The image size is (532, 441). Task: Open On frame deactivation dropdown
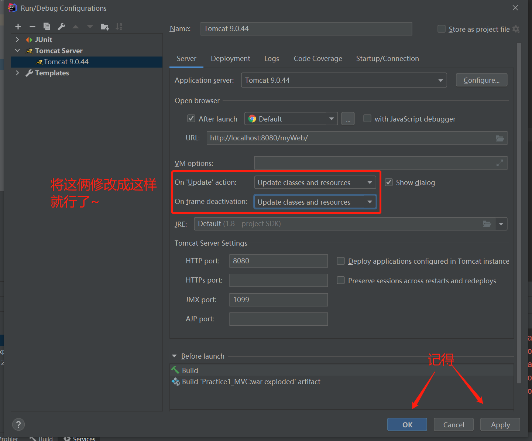[x=315, y=202]
